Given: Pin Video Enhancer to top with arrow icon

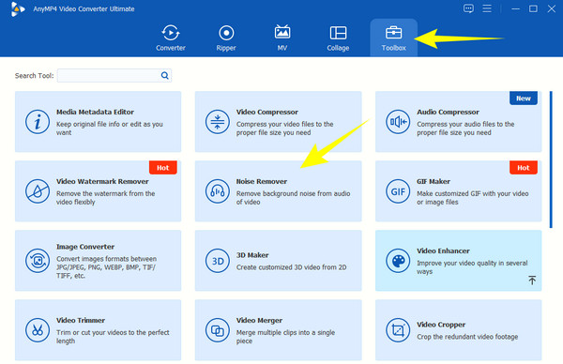Looking at the screenshot, I should pos(532,280).
